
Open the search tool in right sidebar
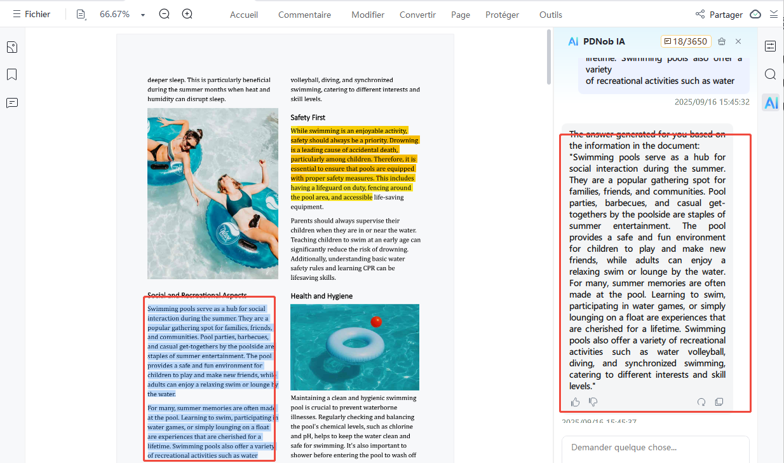pyautogui.click(x=771, y=74)
